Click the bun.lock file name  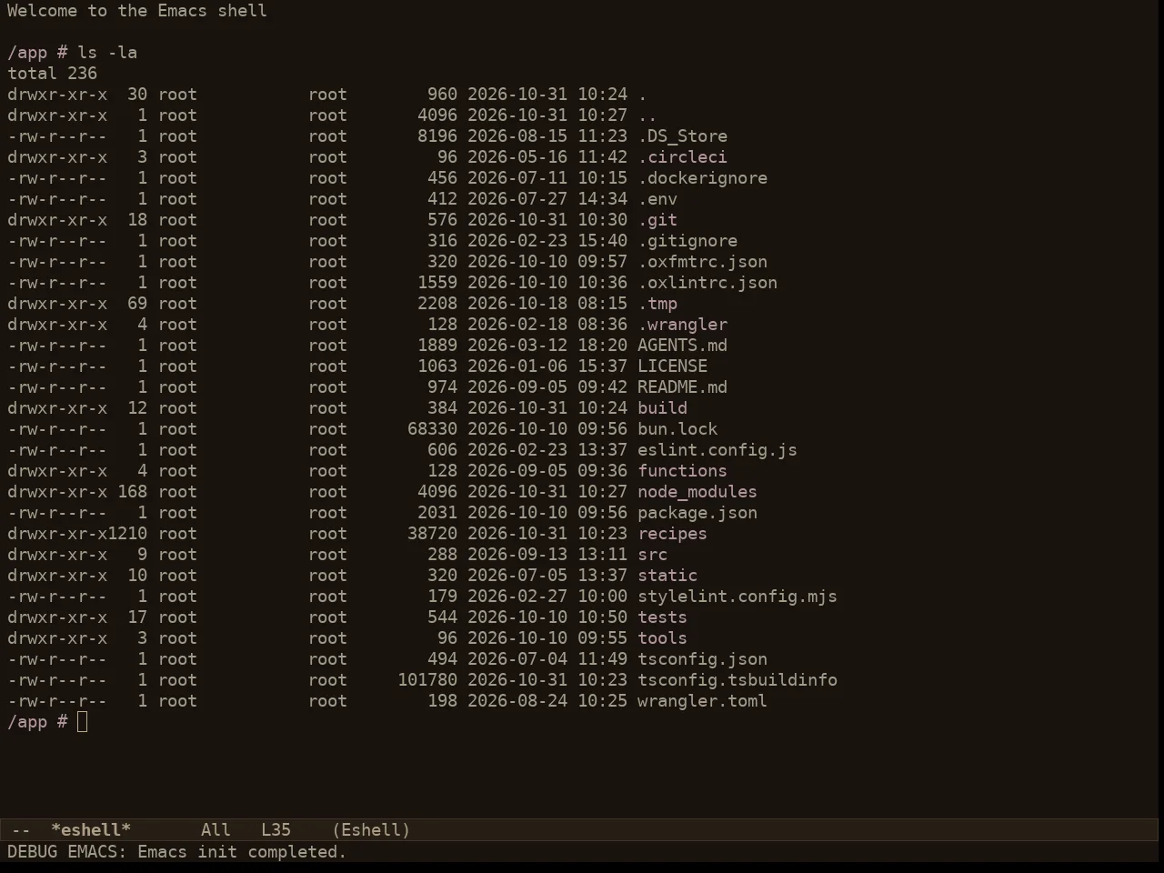tap(677, 429)
